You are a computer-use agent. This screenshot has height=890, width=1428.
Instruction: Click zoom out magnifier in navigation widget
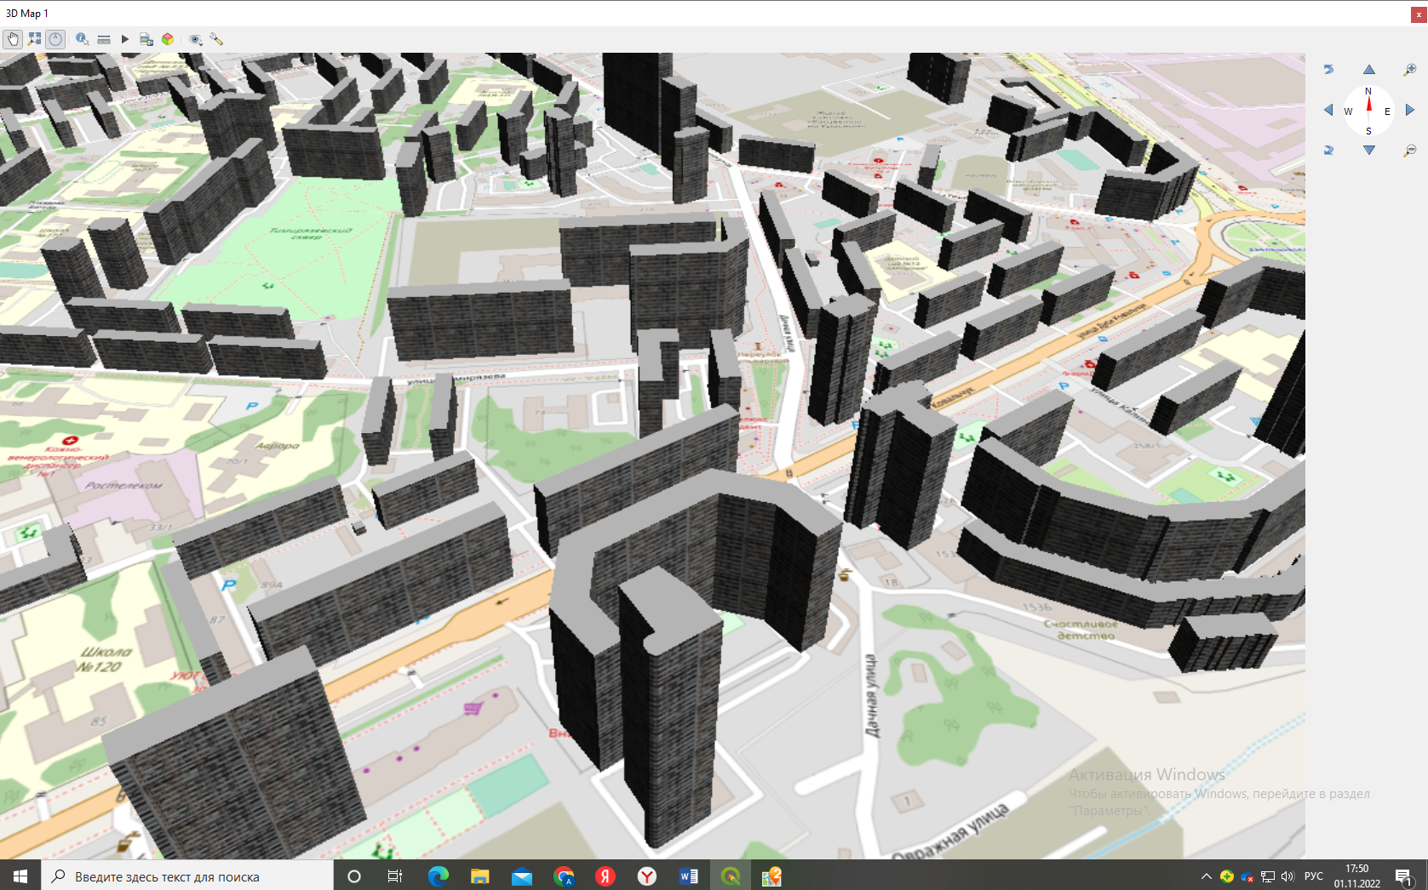pyautogui.click(x=1409, y=151)
